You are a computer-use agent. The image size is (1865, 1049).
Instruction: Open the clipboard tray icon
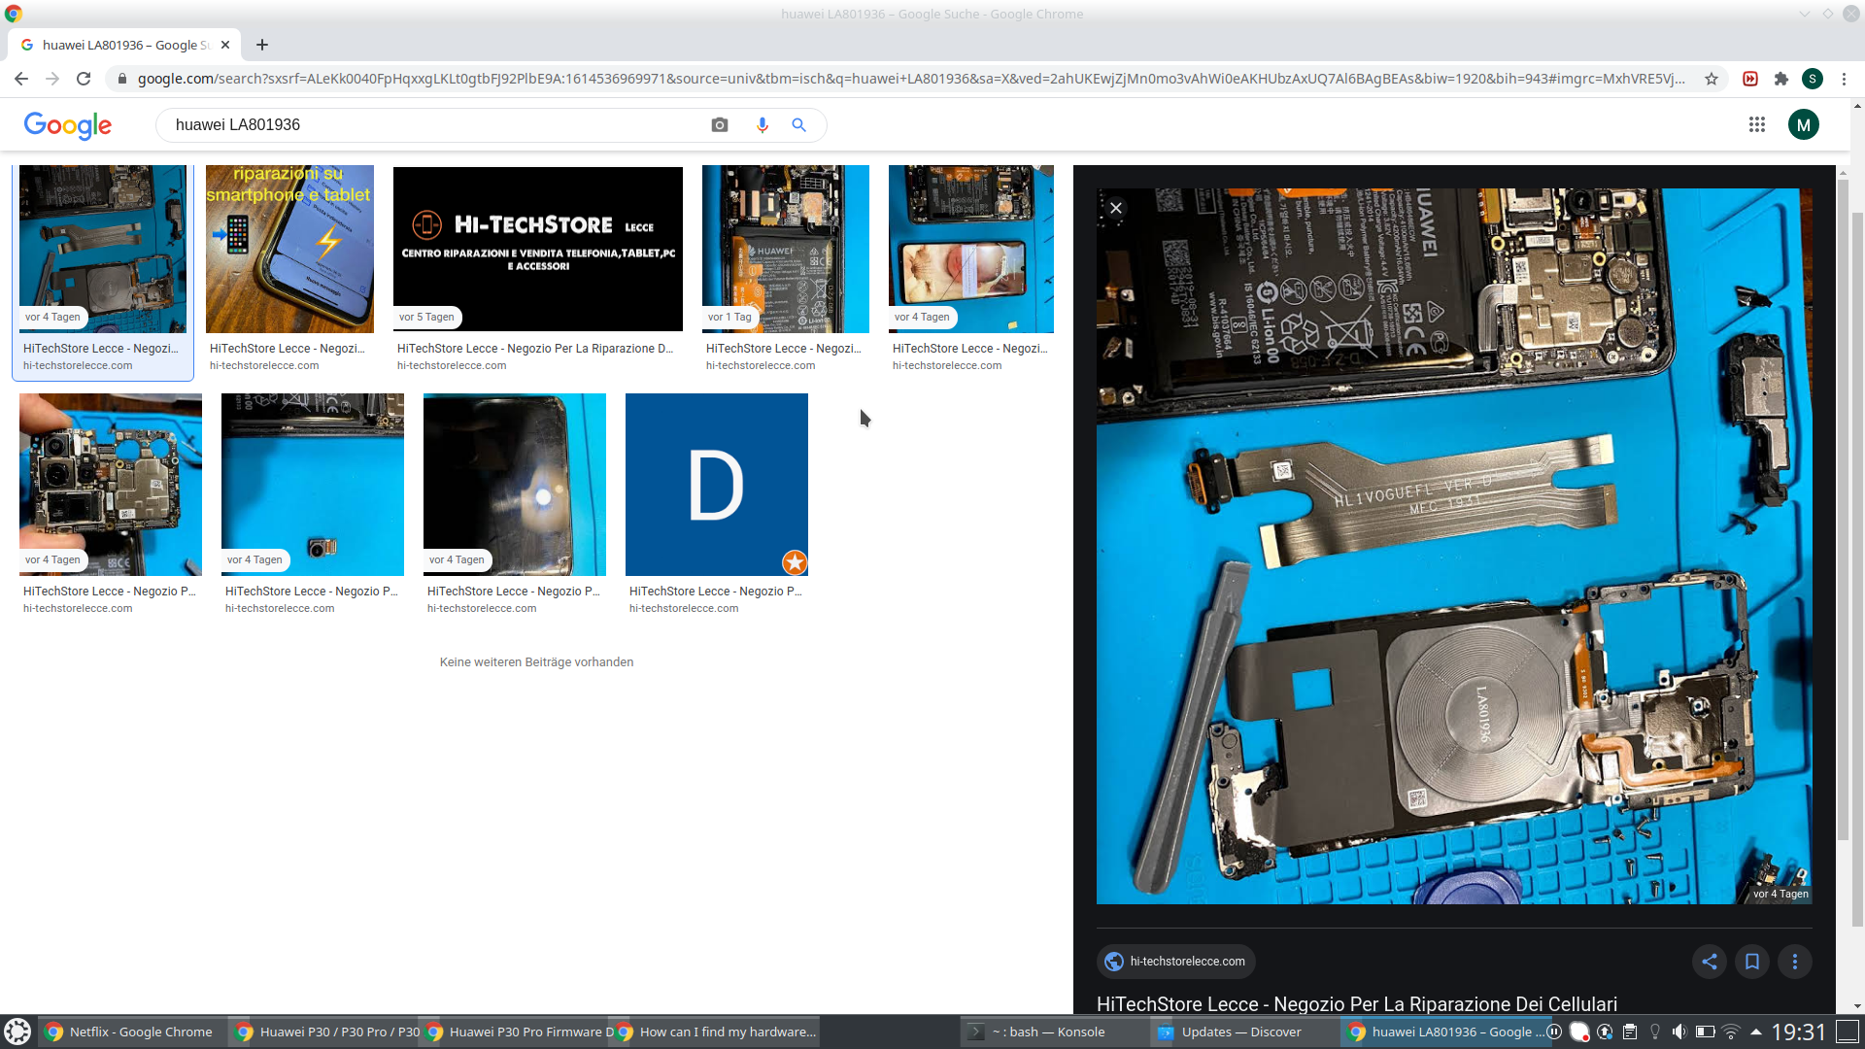click(1630, 1032)
